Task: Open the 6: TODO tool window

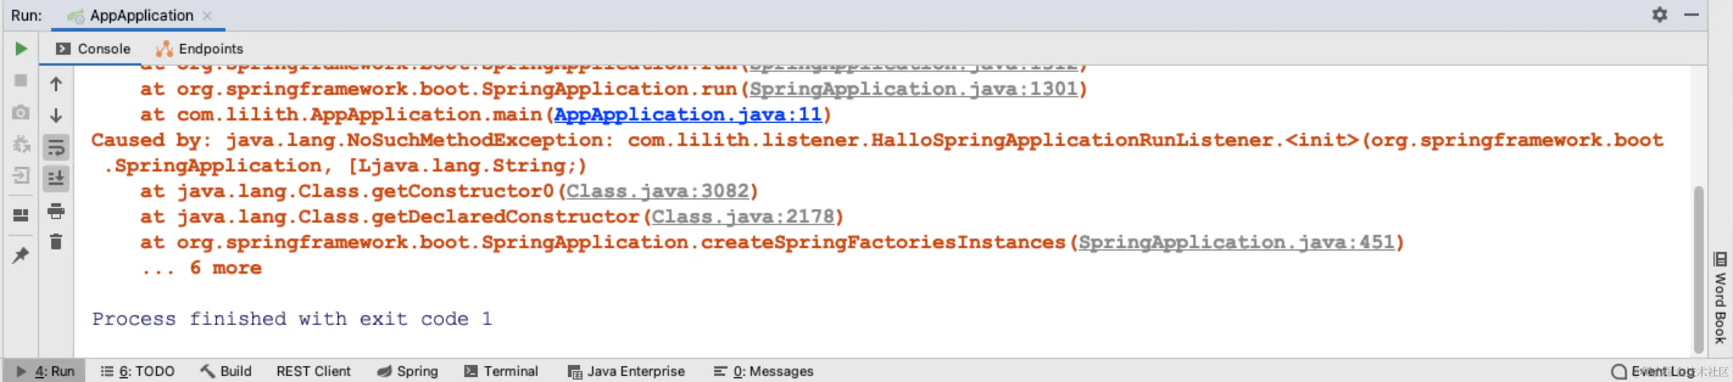Action: [x=138, y=371]
